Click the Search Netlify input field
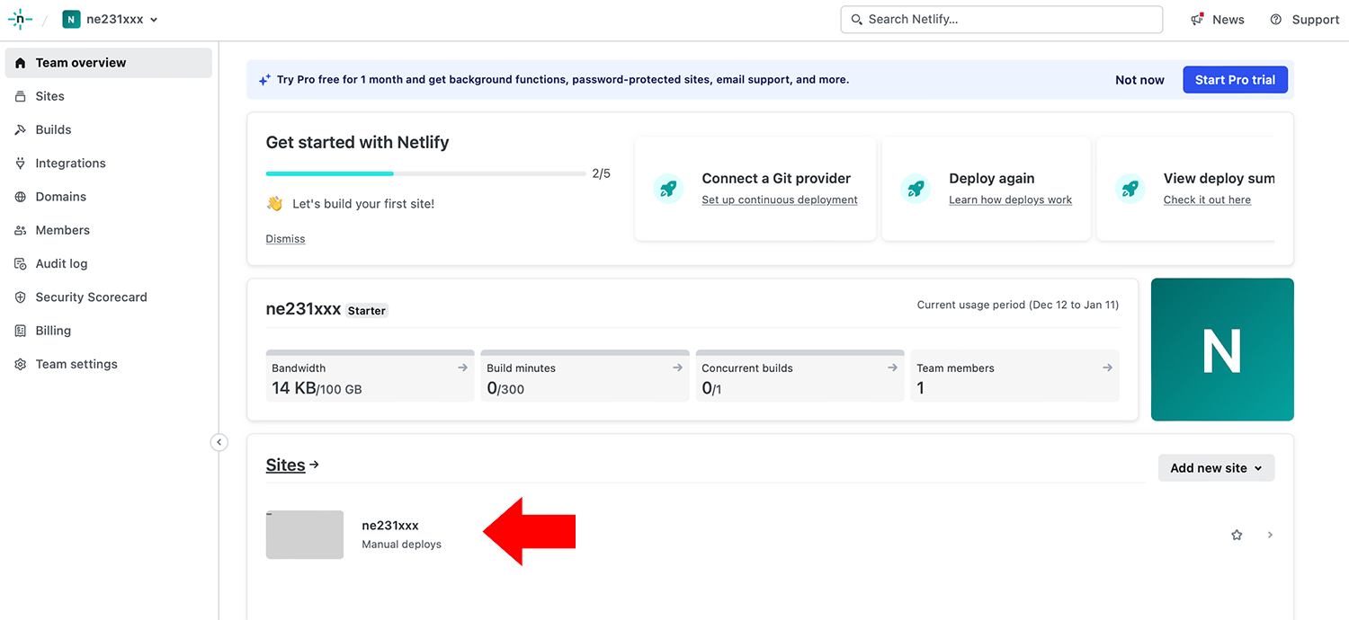Image resolution: width=1349 pixels, height=620 pixels. (1001, 20)
